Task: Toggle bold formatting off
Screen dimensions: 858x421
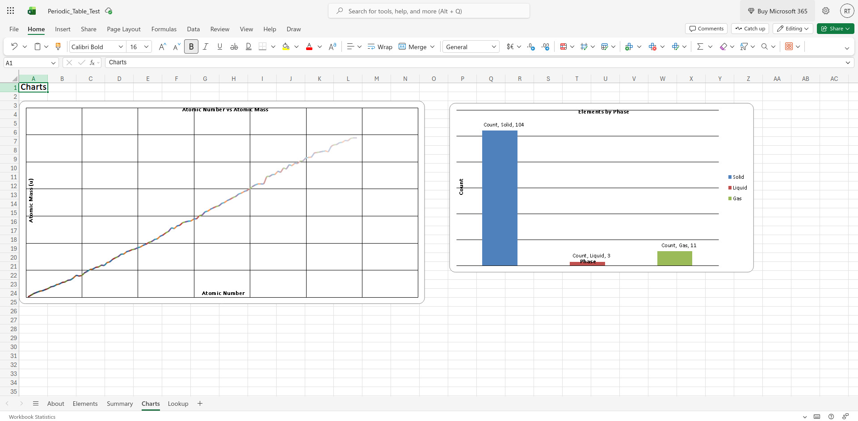Action: tap(191, 46)
